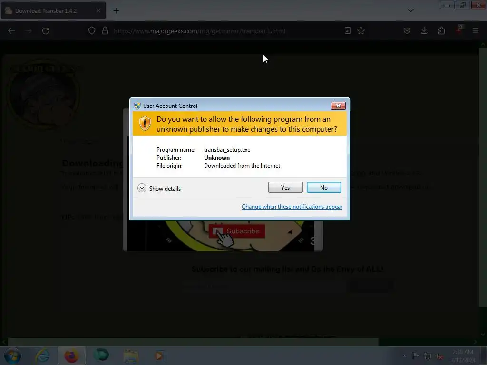The width and height of the screenshot is (487, 365).
Task: Go back in Firefox
Action: pos(11,31)
